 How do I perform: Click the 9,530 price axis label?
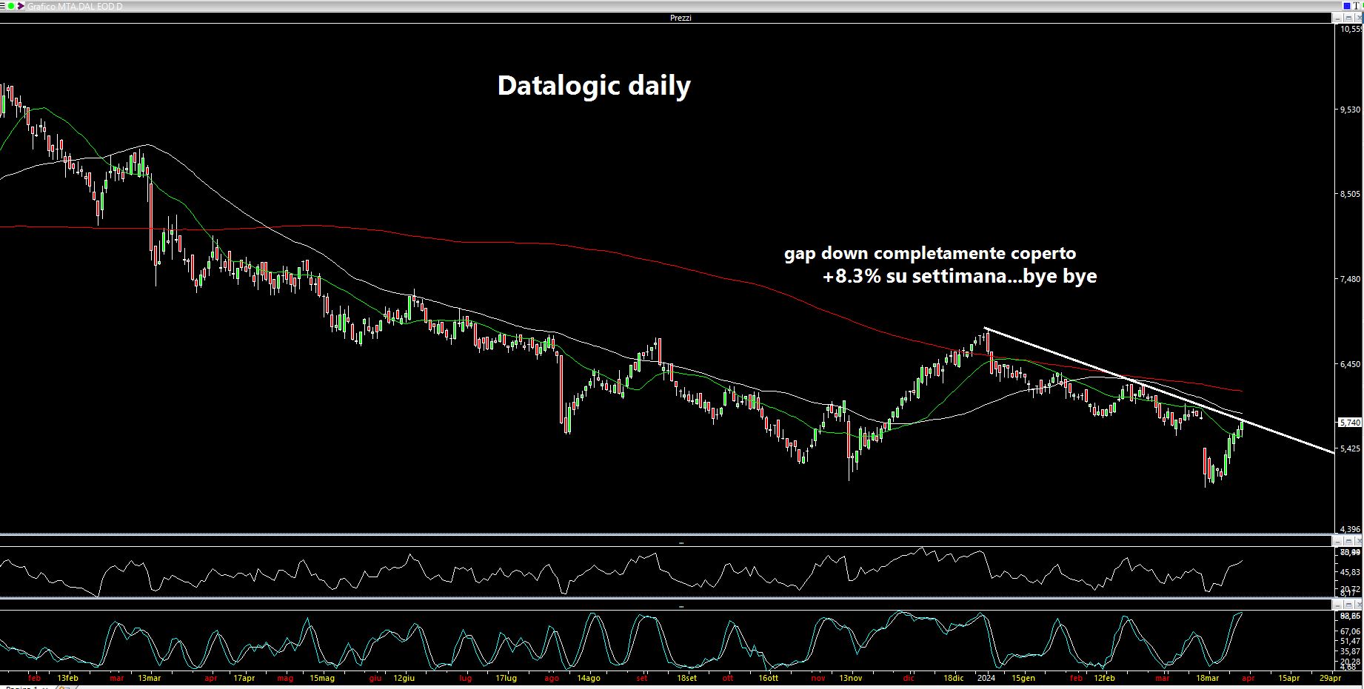1350,110
